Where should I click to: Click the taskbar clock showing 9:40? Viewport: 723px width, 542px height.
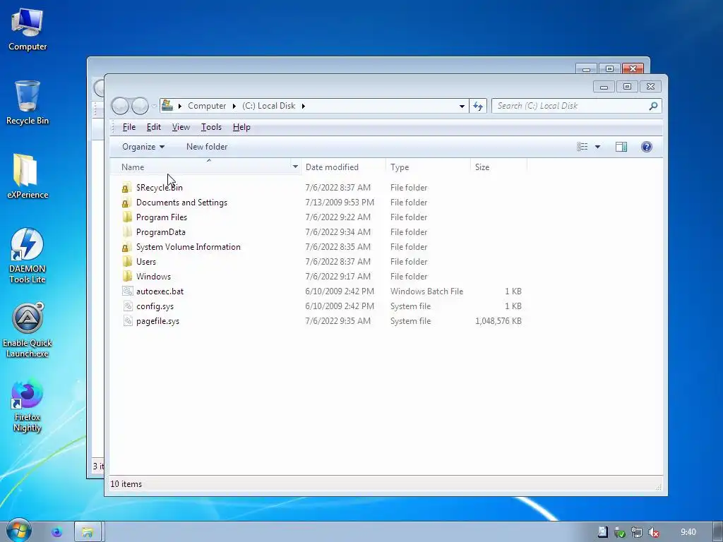point(688,532)
